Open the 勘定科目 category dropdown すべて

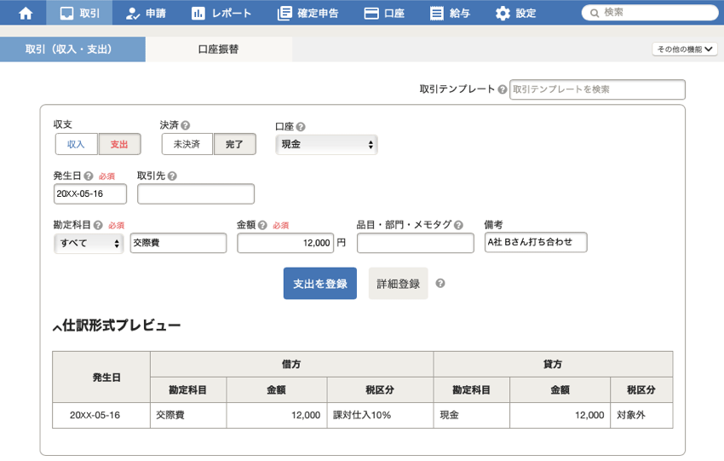pos(89,244)
